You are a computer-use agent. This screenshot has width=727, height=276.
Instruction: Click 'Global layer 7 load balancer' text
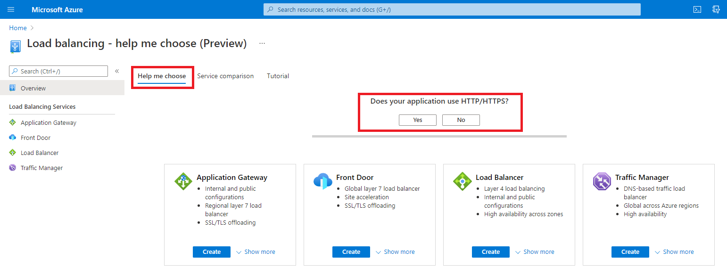pos(382,189)
